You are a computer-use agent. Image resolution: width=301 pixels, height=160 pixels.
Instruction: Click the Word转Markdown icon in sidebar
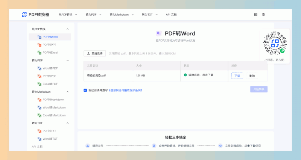(40, 107)
